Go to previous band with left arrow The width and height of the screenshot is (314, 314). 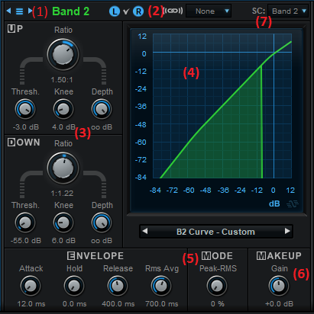tap(8, 11)
